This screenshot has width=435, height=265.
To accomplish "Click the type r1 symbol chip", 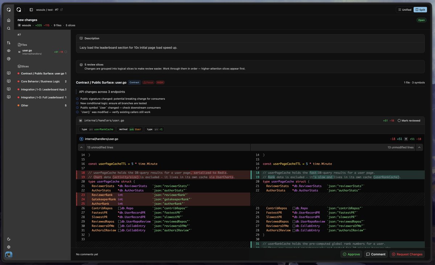I will 155,129.
